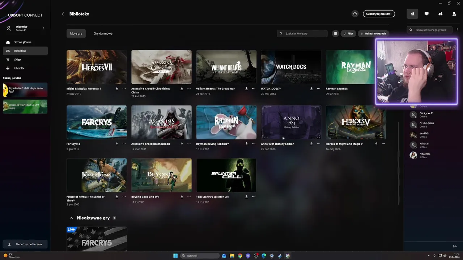463x260 pixels.
Task: Collapse the friends side panel arrow
Action: pos(455,246)
